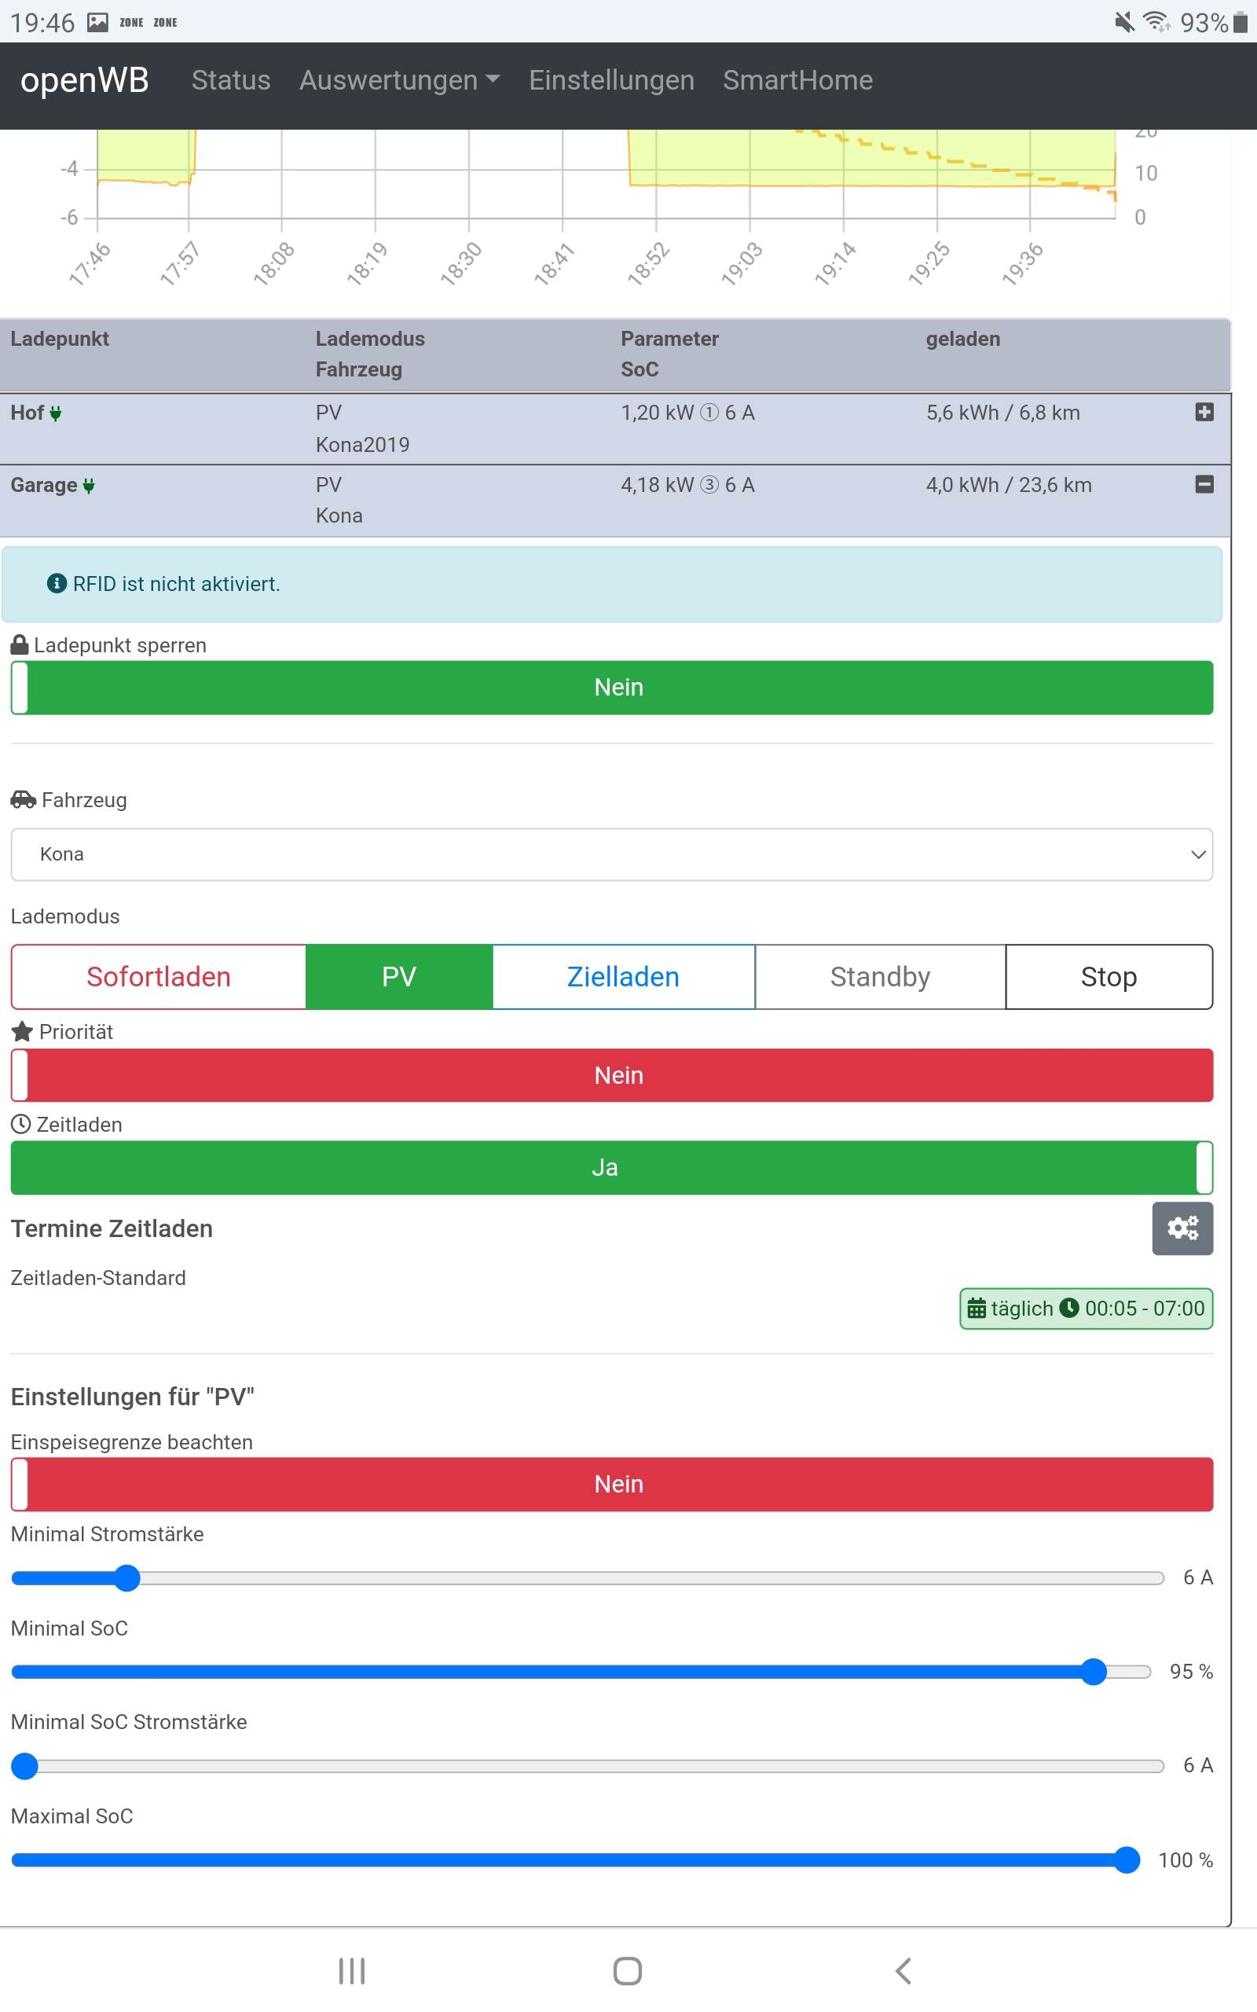
Task: Open the Auswertungen dropdown menu
Action: pyautogui.click(x=399, y=80)
